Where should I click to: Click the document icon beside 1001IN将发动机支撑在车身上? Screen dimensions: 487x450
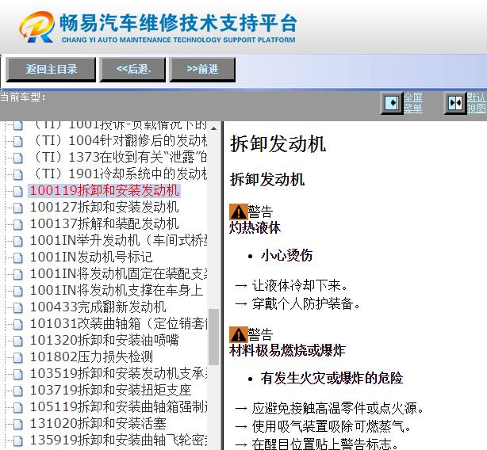click(x=18, y=292)
